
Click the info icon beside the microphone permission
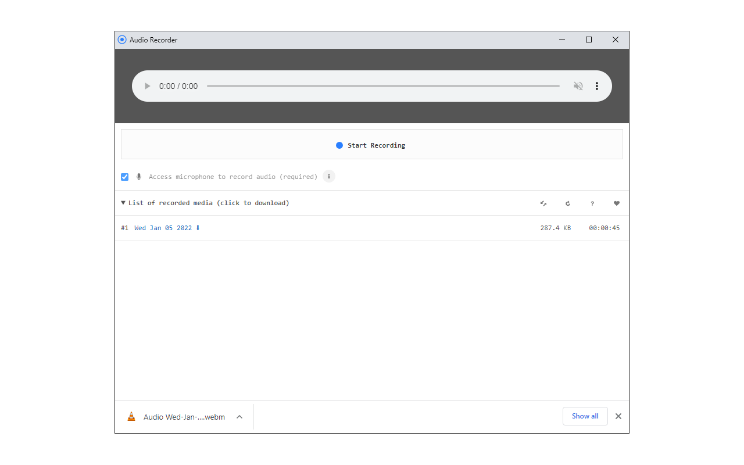(328, 176)
